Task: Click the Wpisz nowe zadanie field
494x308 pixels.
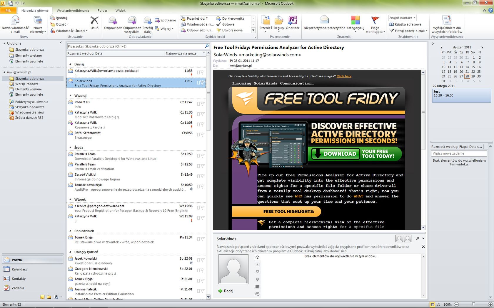Action: (x=459, y=153)
